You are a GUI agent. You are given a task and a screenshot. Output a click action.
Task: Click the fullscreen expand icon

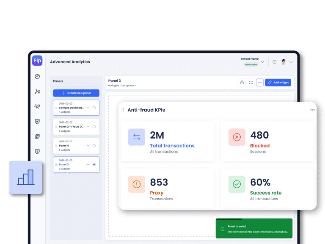point(251,83)
